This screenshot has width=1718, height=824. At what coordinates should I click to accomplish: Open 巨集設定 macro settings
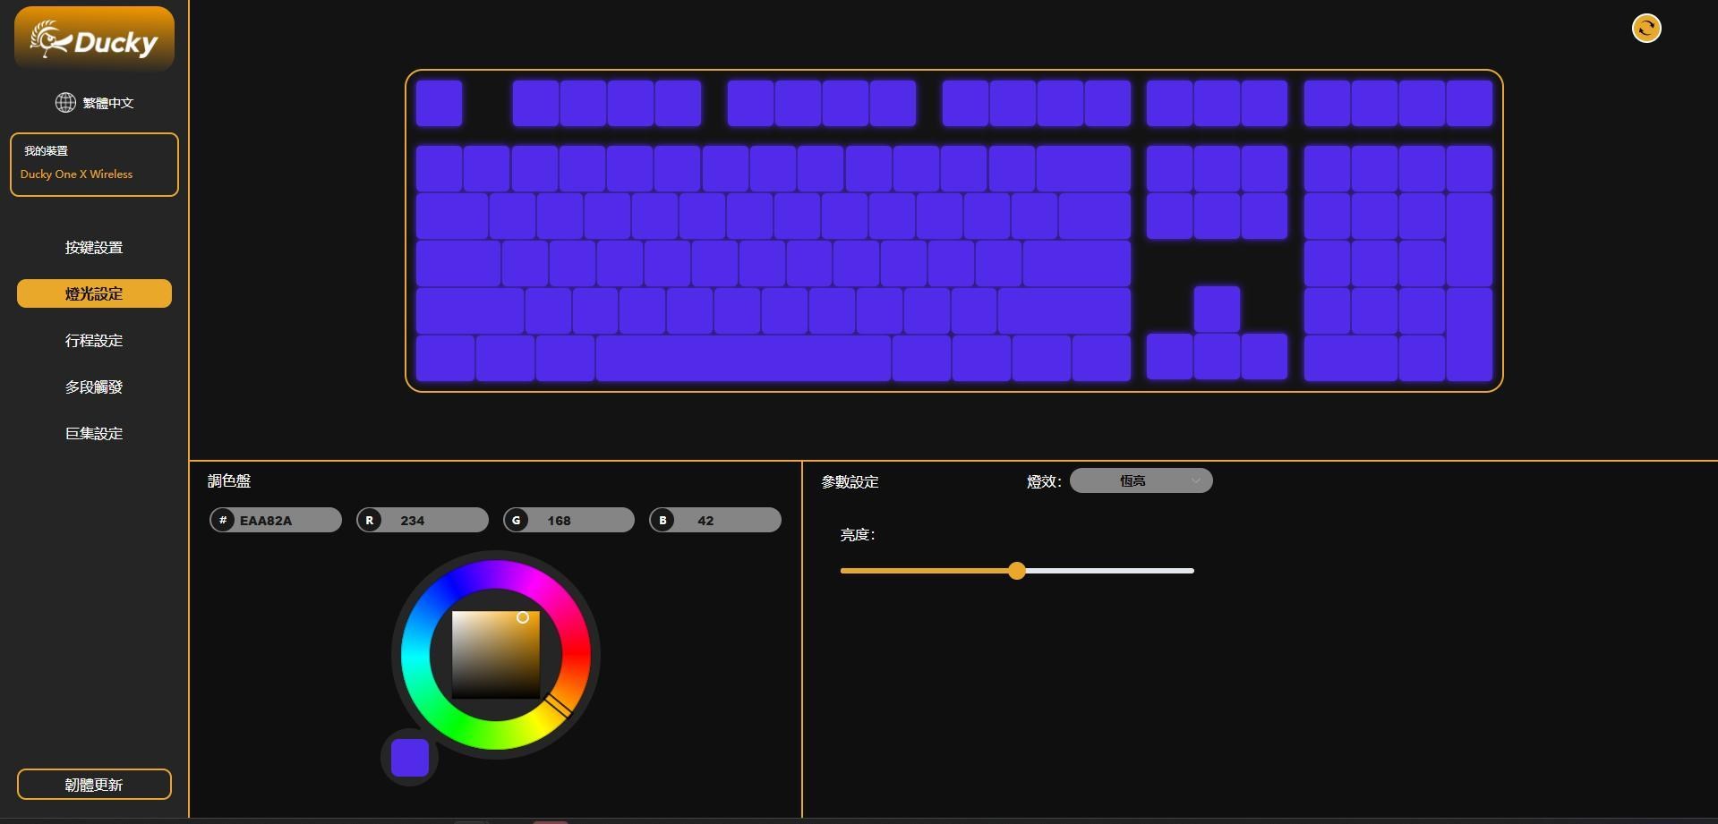(94, 434)
